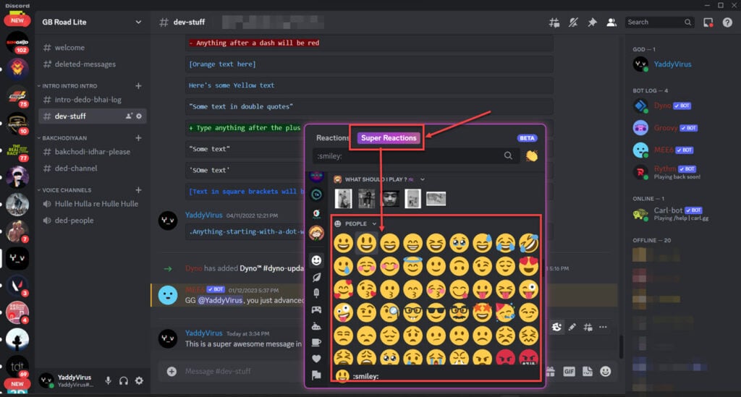Pick the first custom server emoji thumbnail
The height and width of the screenshot is (397, 741).
[x=344, y=199]
